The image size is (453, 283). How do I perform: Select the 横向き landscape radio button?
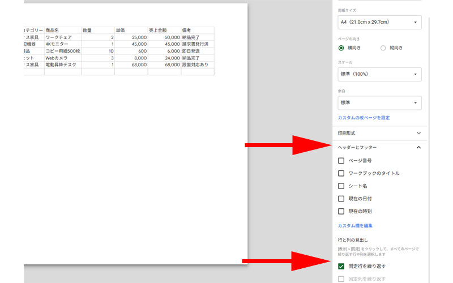(x=341, y=48)
